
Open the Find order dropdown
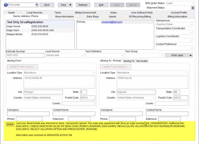(x=37, y=5)
